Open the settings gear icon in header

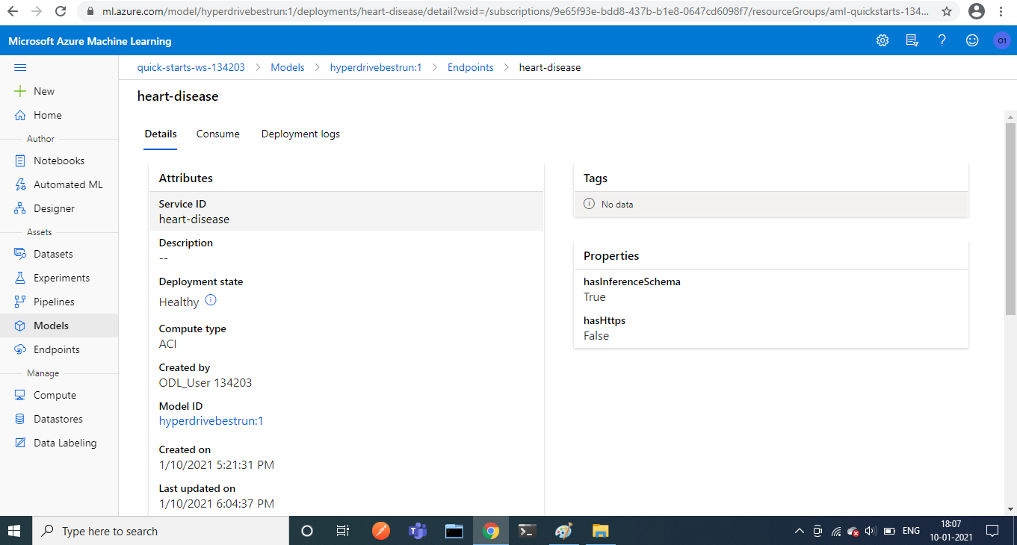pos(882,40)
